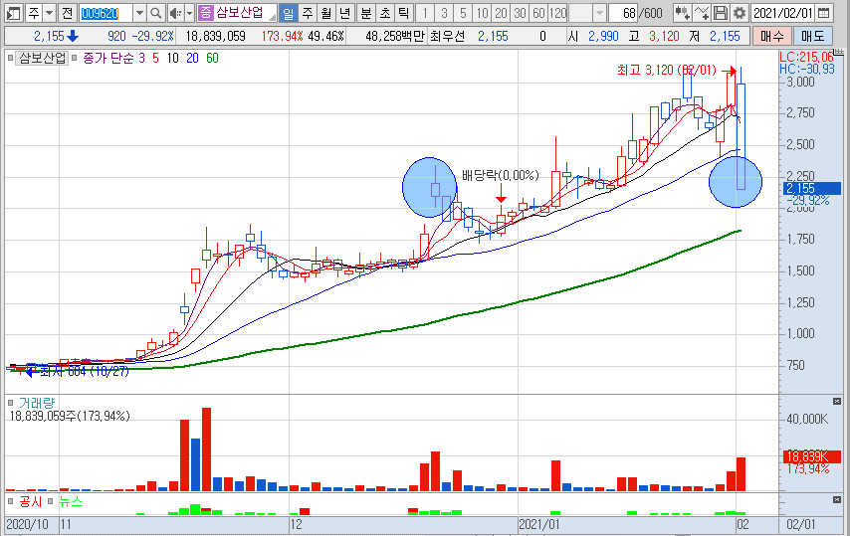Switch chart to daily (일) period

(288, 13)
